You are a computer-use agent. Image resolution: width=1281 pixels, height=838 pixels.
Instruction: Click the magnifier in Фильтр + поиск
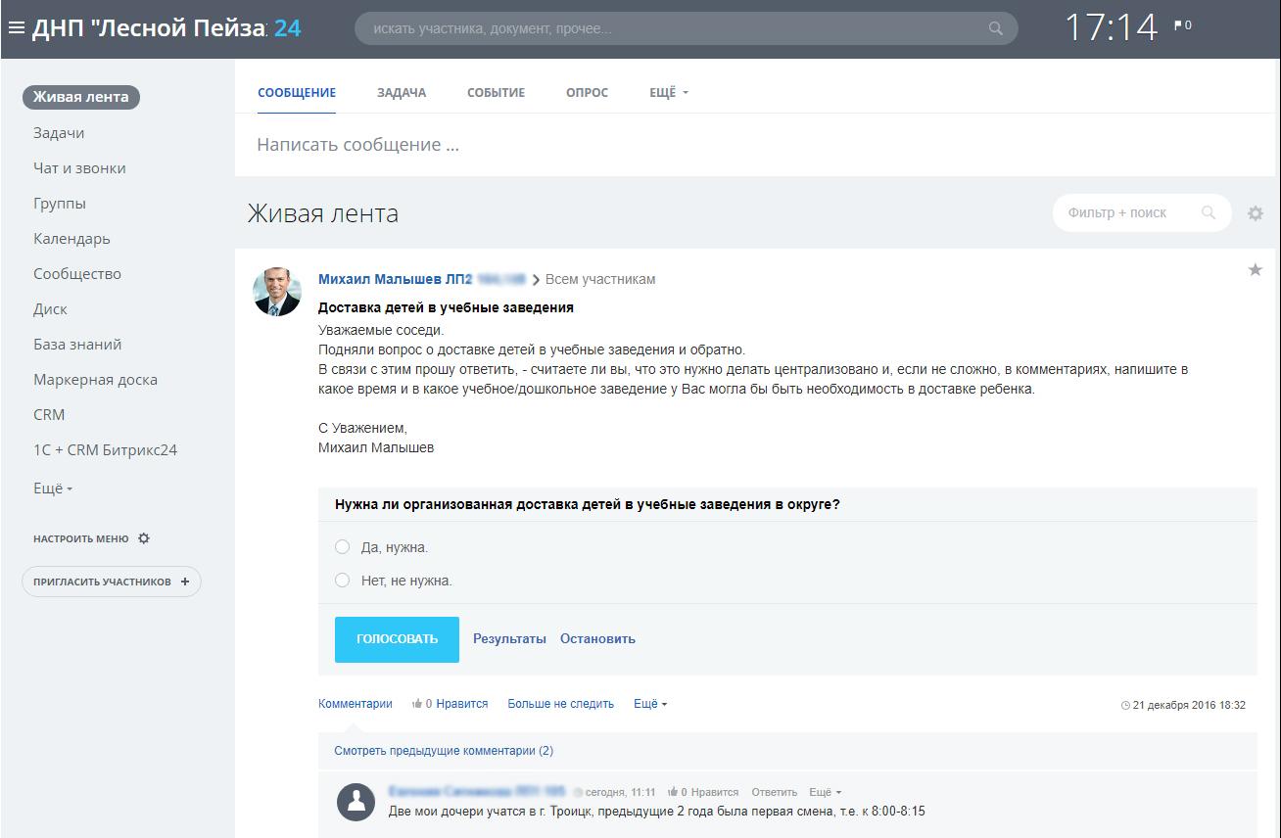(1209, 212)
